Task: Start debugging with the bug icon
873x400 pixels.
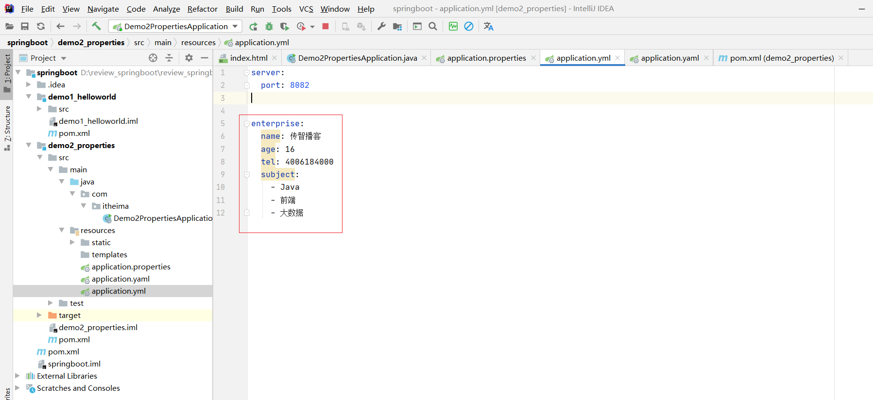Action: click(269, 26)
